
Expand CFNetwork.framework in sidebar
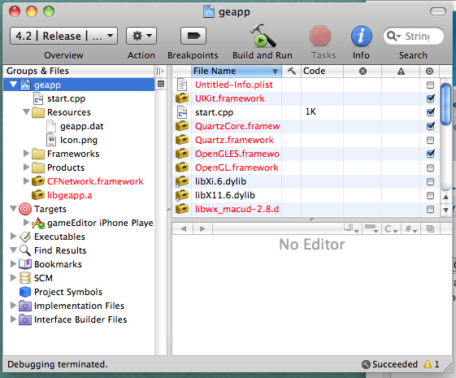(27, 180)
